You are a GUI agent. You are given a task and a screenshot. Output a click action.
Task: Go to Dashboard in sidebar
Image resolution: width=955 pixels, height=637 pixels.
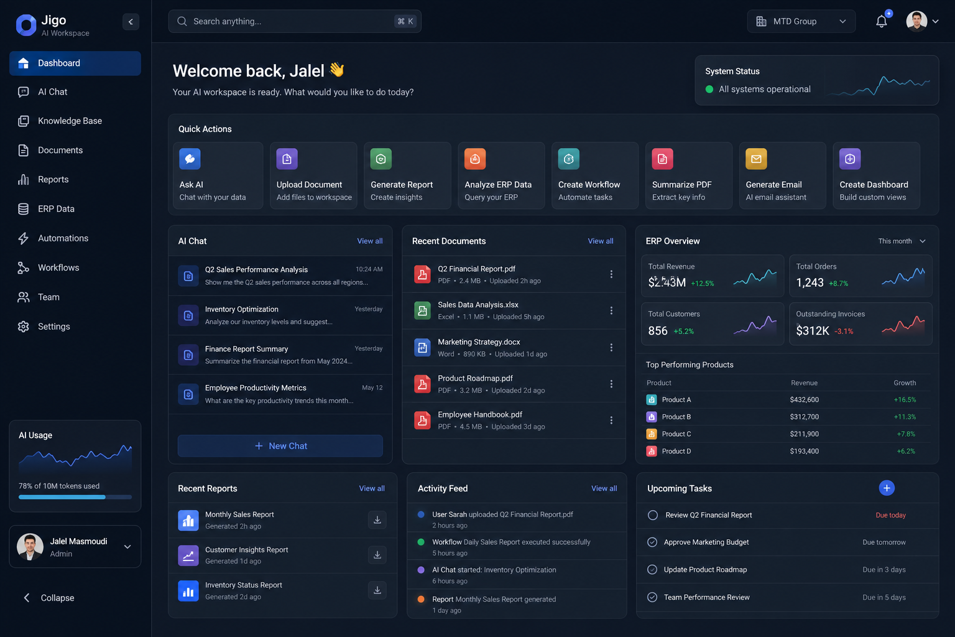coord(75,63)
